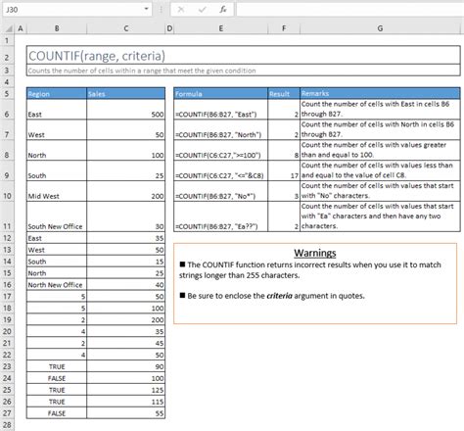Select column F header
464x431 pixels.
tap(284, 28)
